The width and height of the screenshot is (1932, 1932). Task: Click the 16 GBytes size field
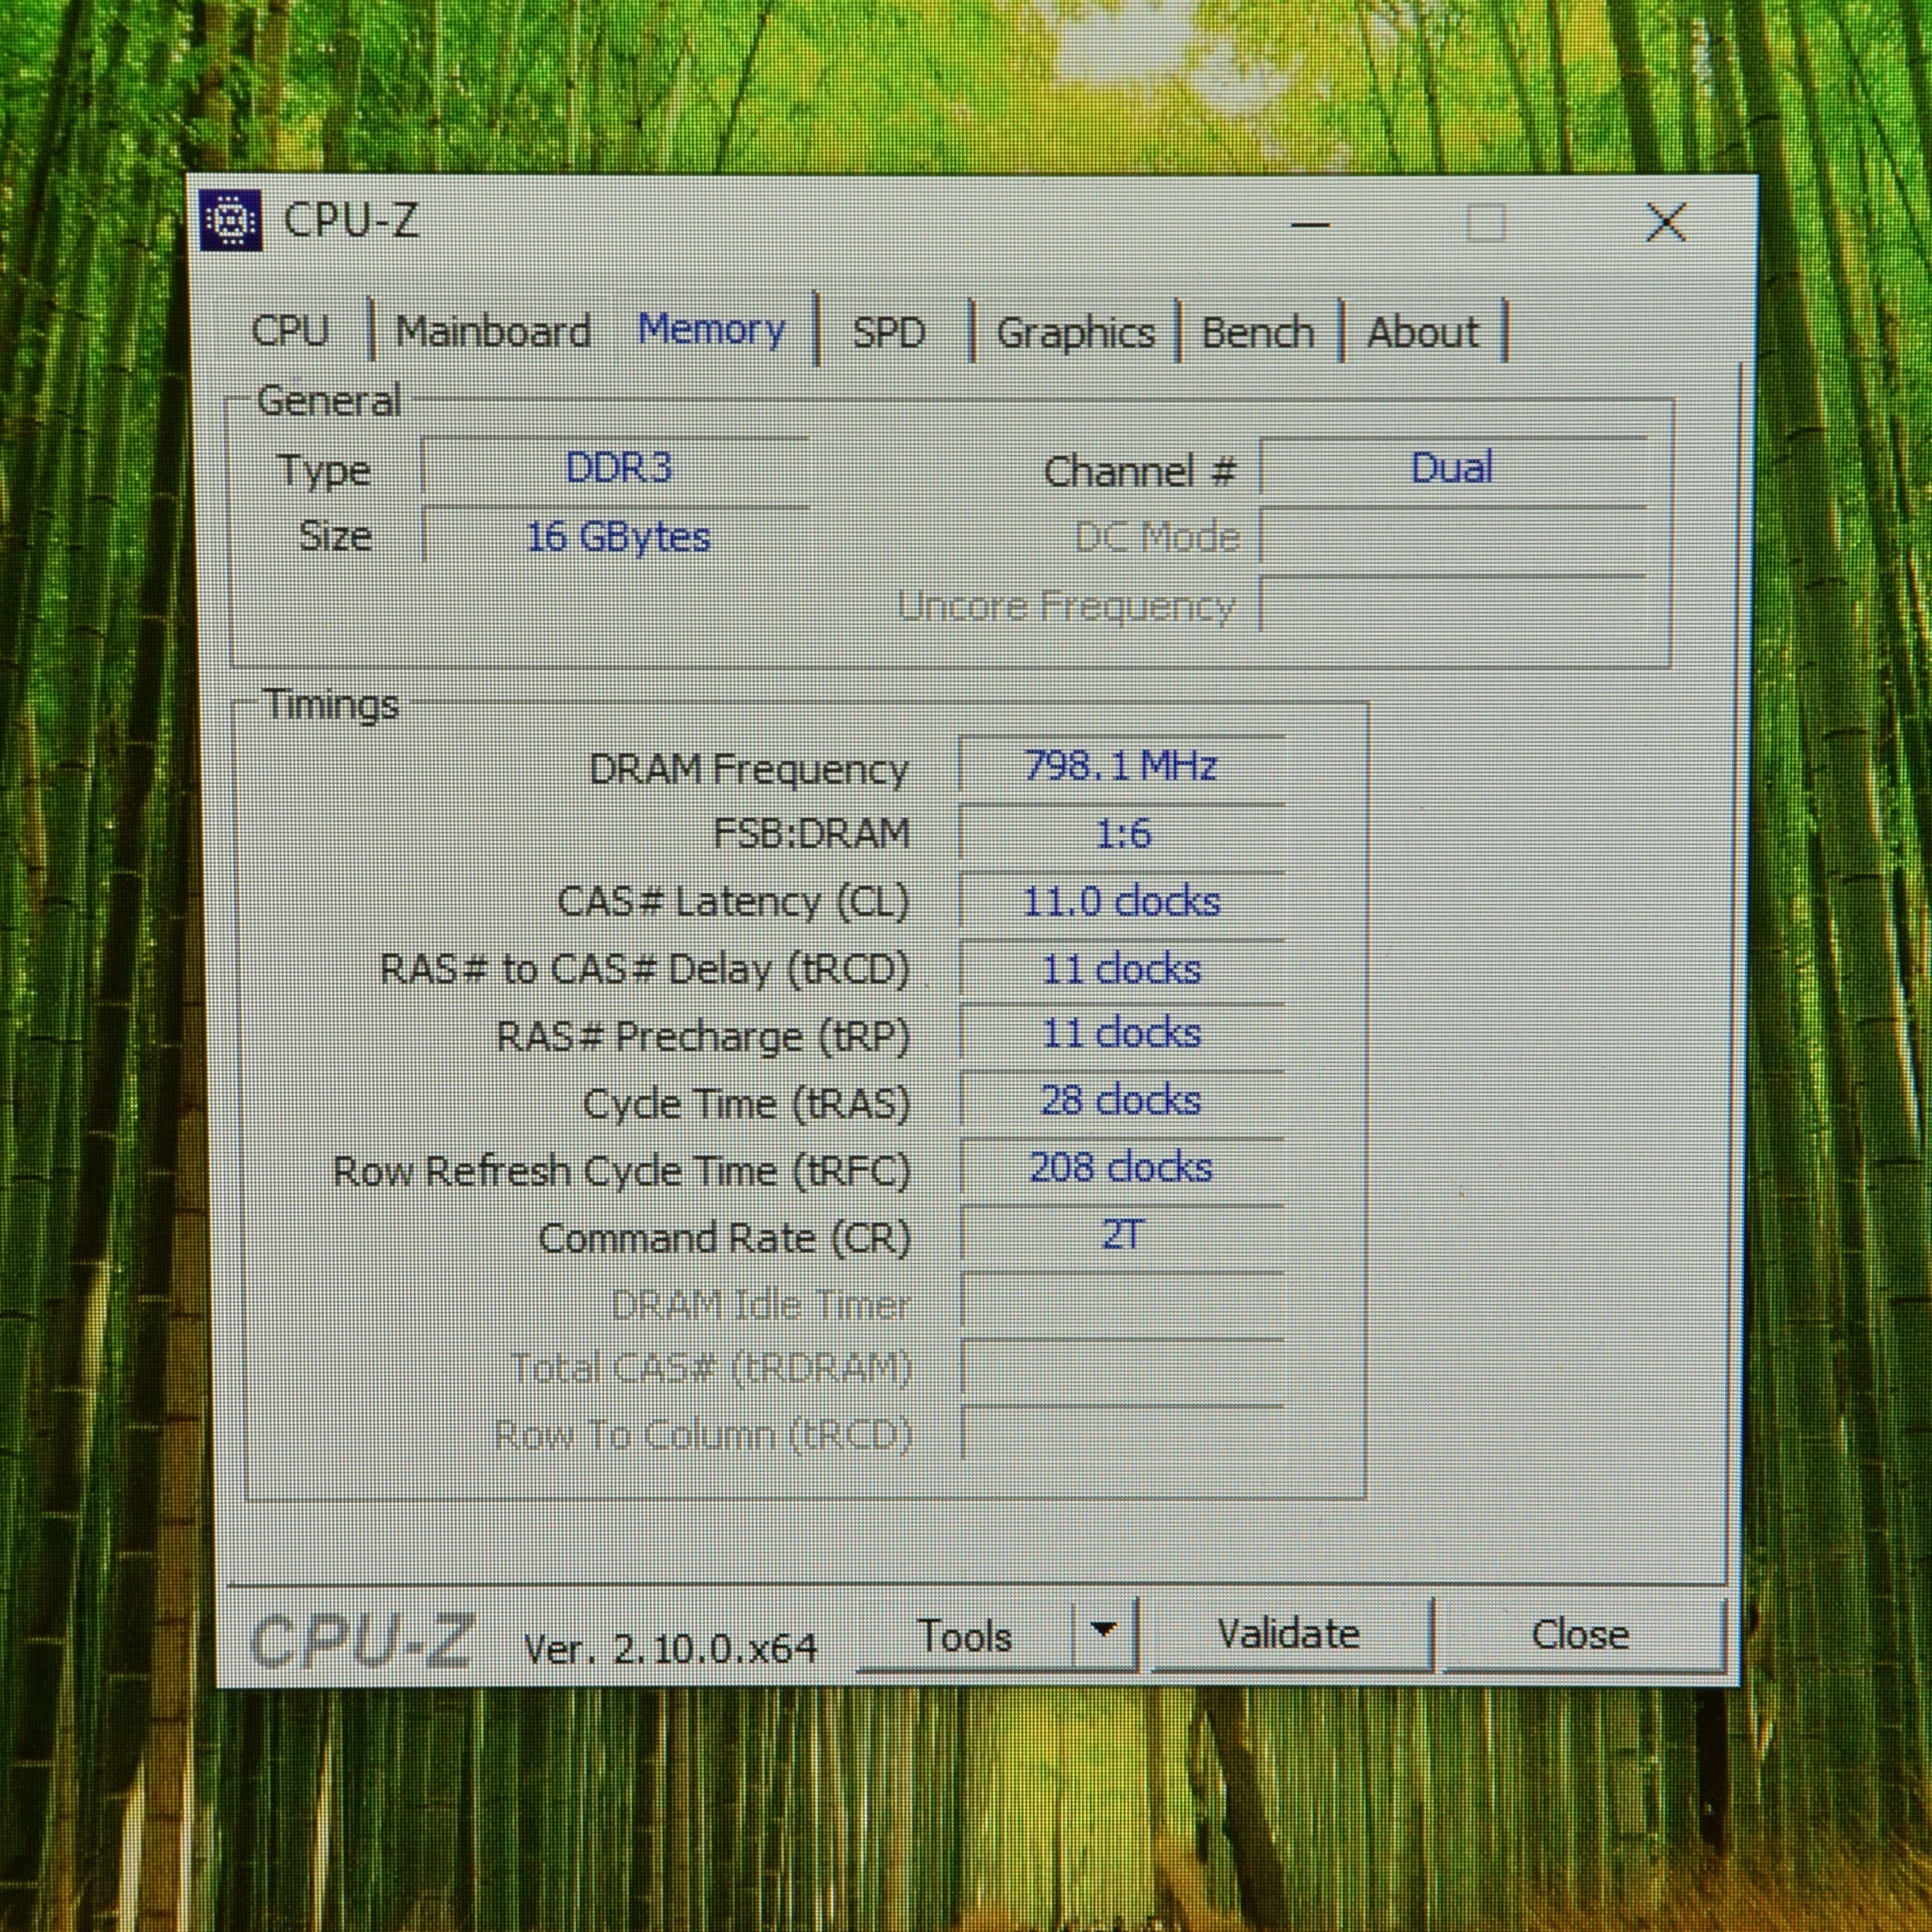coord(616,537)
